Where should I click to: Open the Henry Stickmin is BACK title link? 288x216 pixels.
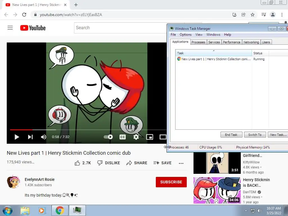(256, 182)
